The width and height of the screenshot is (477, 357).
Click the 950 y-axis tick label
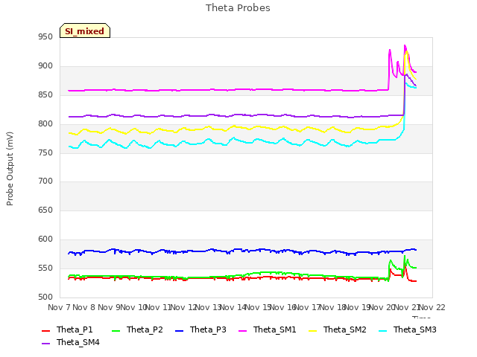tap(45, 37)
